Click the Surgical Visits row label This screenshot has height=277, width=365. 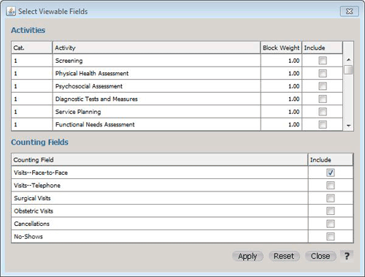32,198
